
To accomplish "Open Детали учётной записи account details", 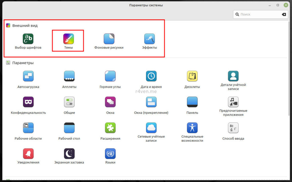I will (x=233, y=76).
